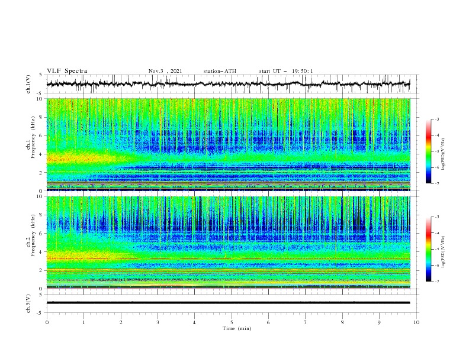Select the date label "Nov.3 , 2021"

(x=165, y=71)
